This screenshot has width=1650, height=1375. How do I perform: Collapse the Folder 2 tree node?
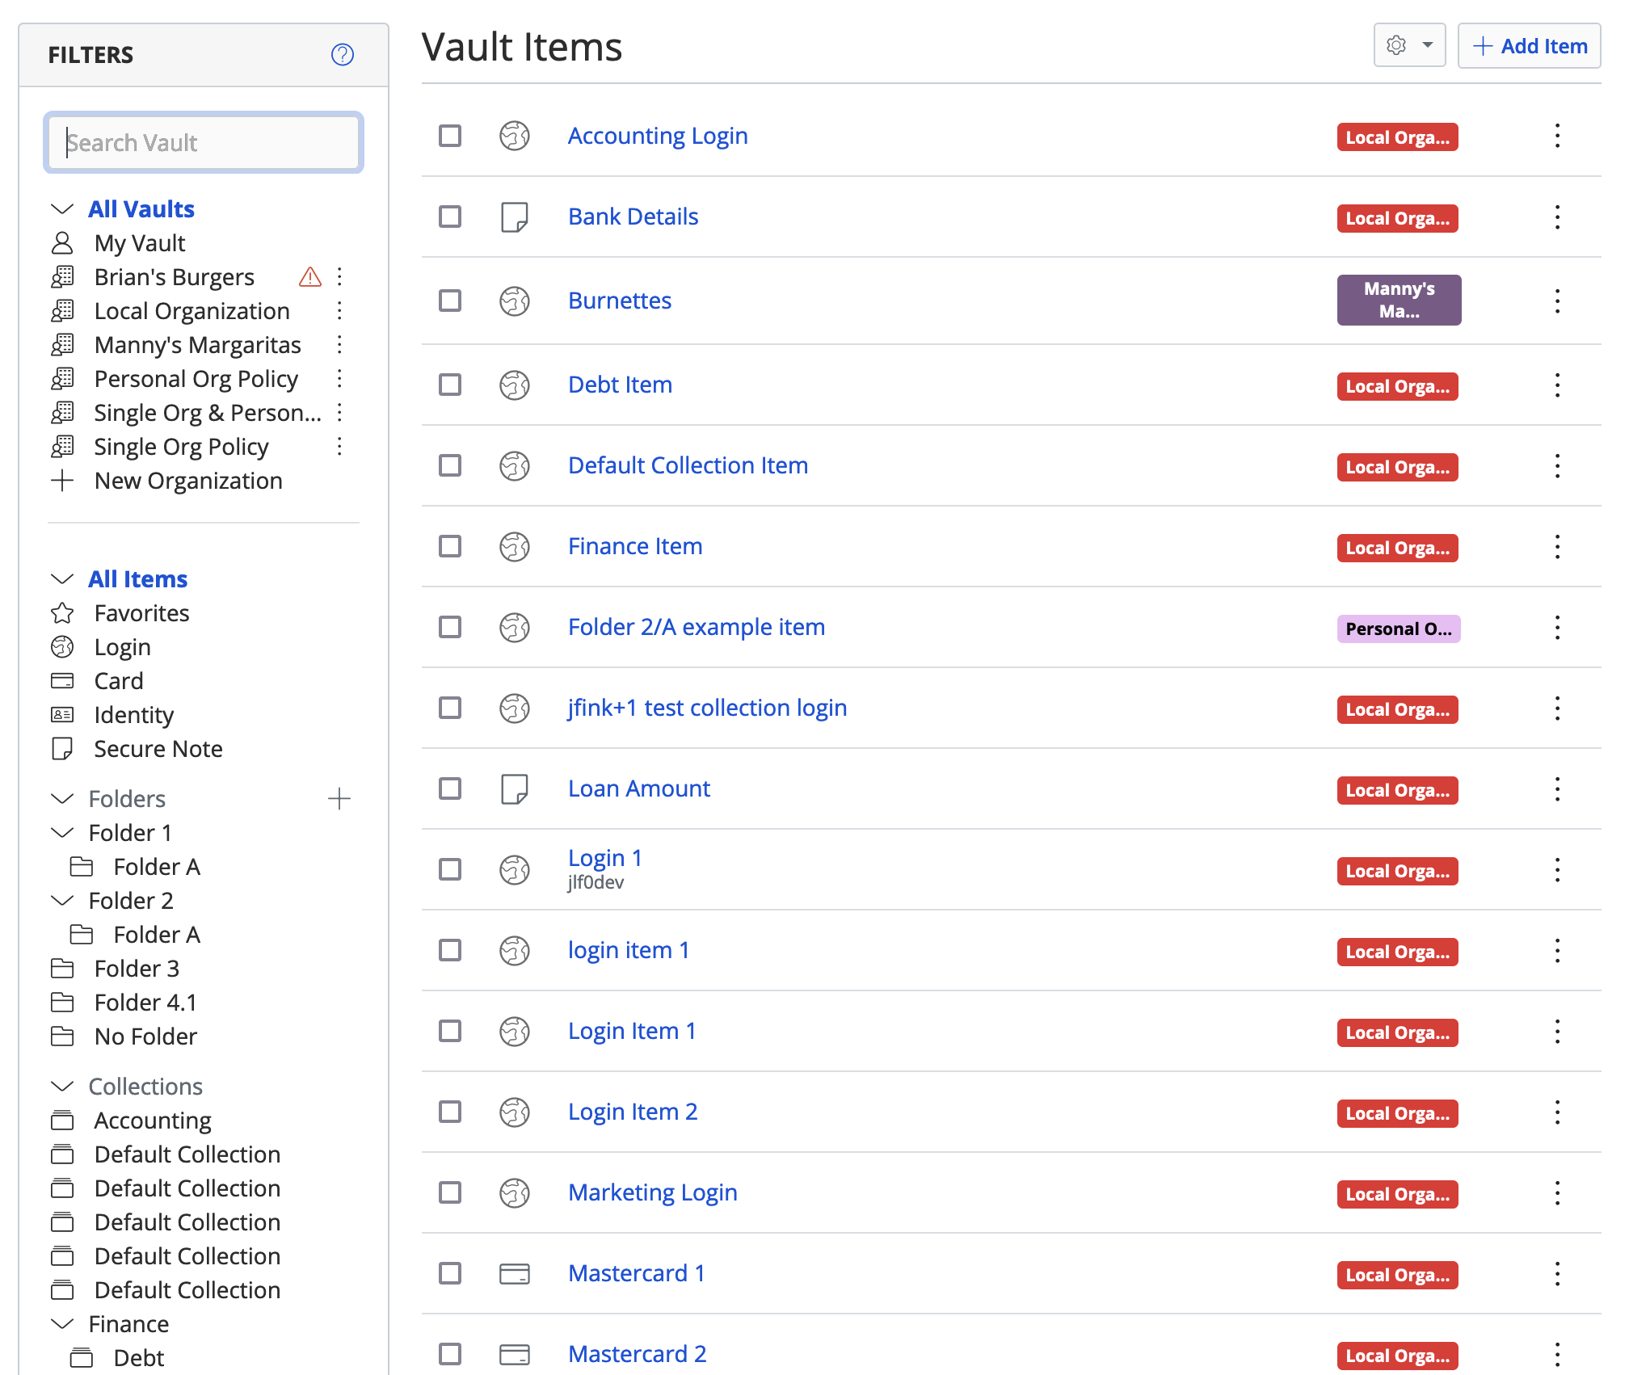pos(62,901)
